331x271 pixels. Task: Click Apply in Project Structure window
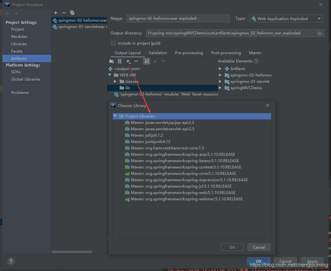(x=312, y=261)
